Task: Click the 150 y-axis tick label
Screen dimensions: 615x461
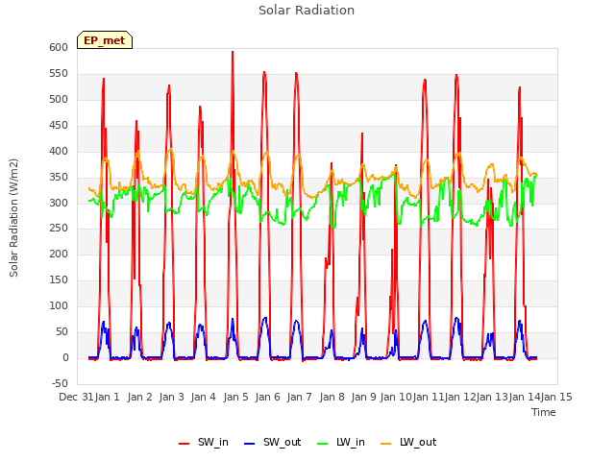Action: [59, 279]
